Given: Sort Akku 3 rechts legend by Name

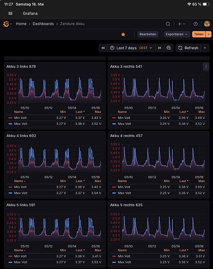Looking at the screenshot, I should tap(122, 112).
